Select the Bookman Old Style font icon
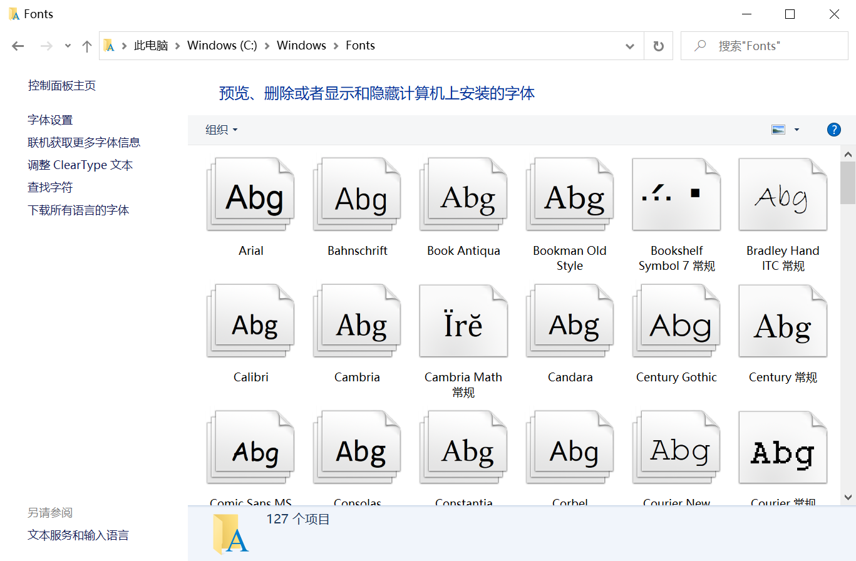The height and width of the screenshot is (561, 856). point(570,195)
